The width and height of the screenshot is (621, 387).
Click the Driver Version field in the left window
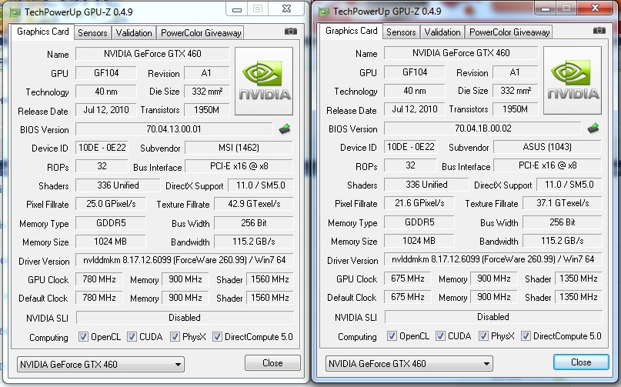click(x=184, y=260)
